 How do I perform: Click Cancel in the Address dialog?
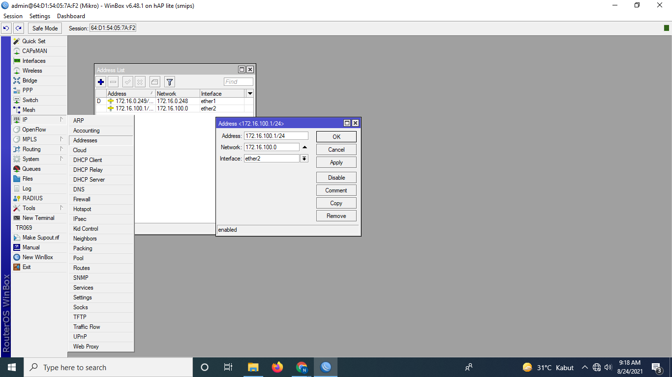[336, 150]
